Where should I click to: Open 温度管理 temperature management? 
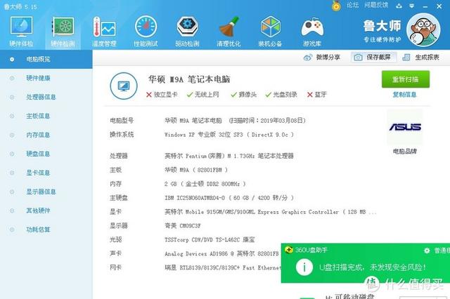(104, 32)
